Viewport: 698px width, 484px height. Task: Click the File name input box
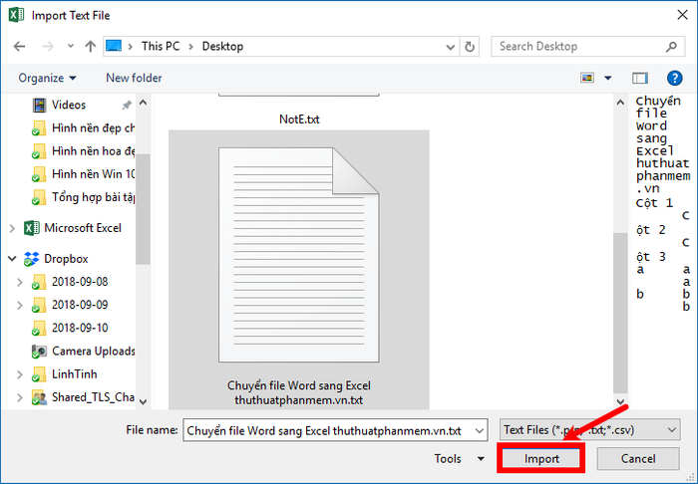(x=328, y=430)
